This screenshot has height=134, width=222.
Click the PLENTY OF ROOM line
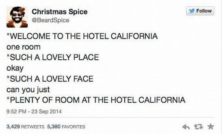coord(96,100)
